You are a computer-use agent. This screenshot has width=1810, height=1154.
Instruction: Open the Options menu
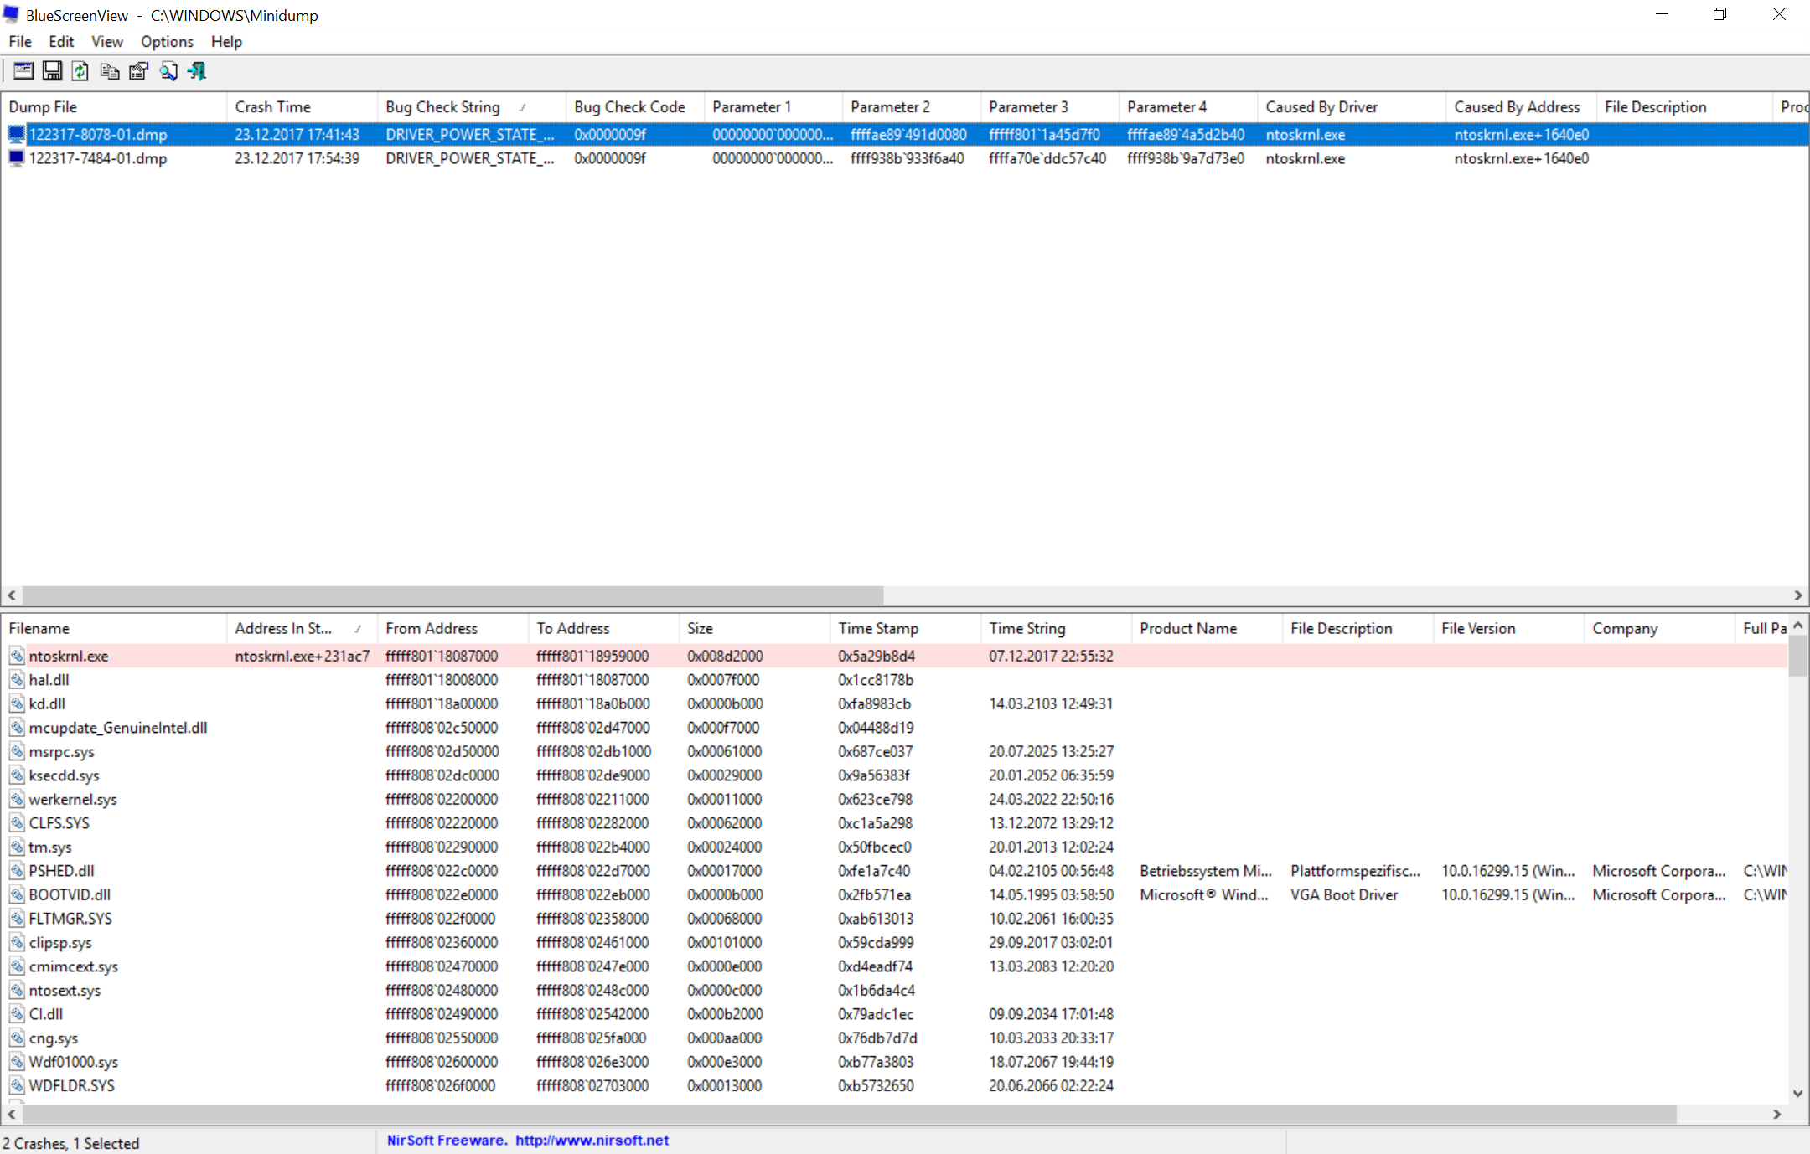pos(167,42)
